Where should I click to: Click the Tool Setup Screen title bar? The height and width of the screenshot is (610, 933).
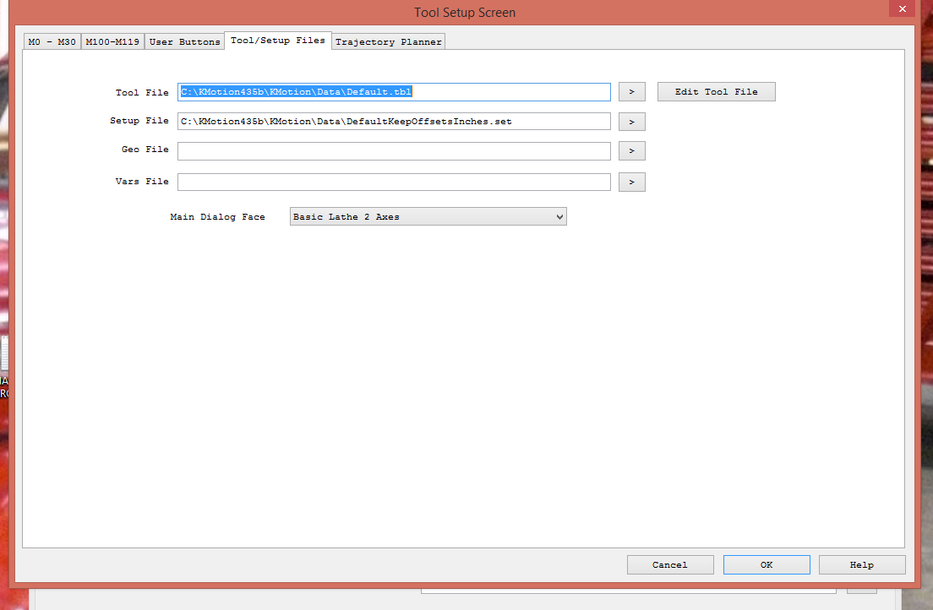(x=464, y=13)
